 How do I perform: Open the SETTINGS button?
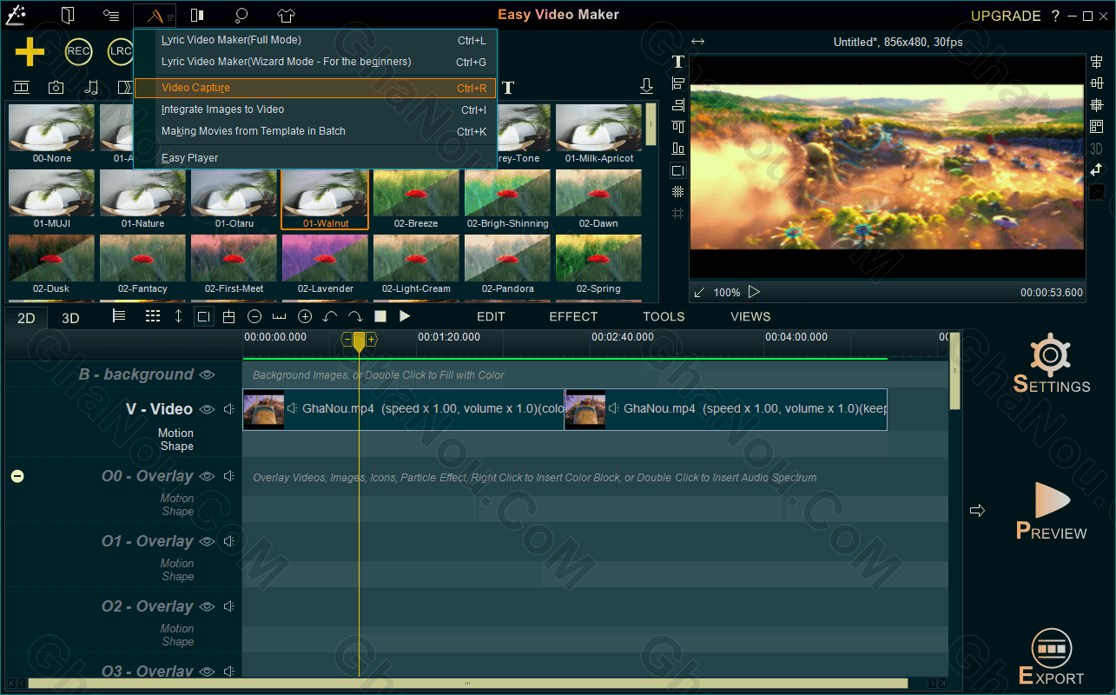[x=1052, y=363]
